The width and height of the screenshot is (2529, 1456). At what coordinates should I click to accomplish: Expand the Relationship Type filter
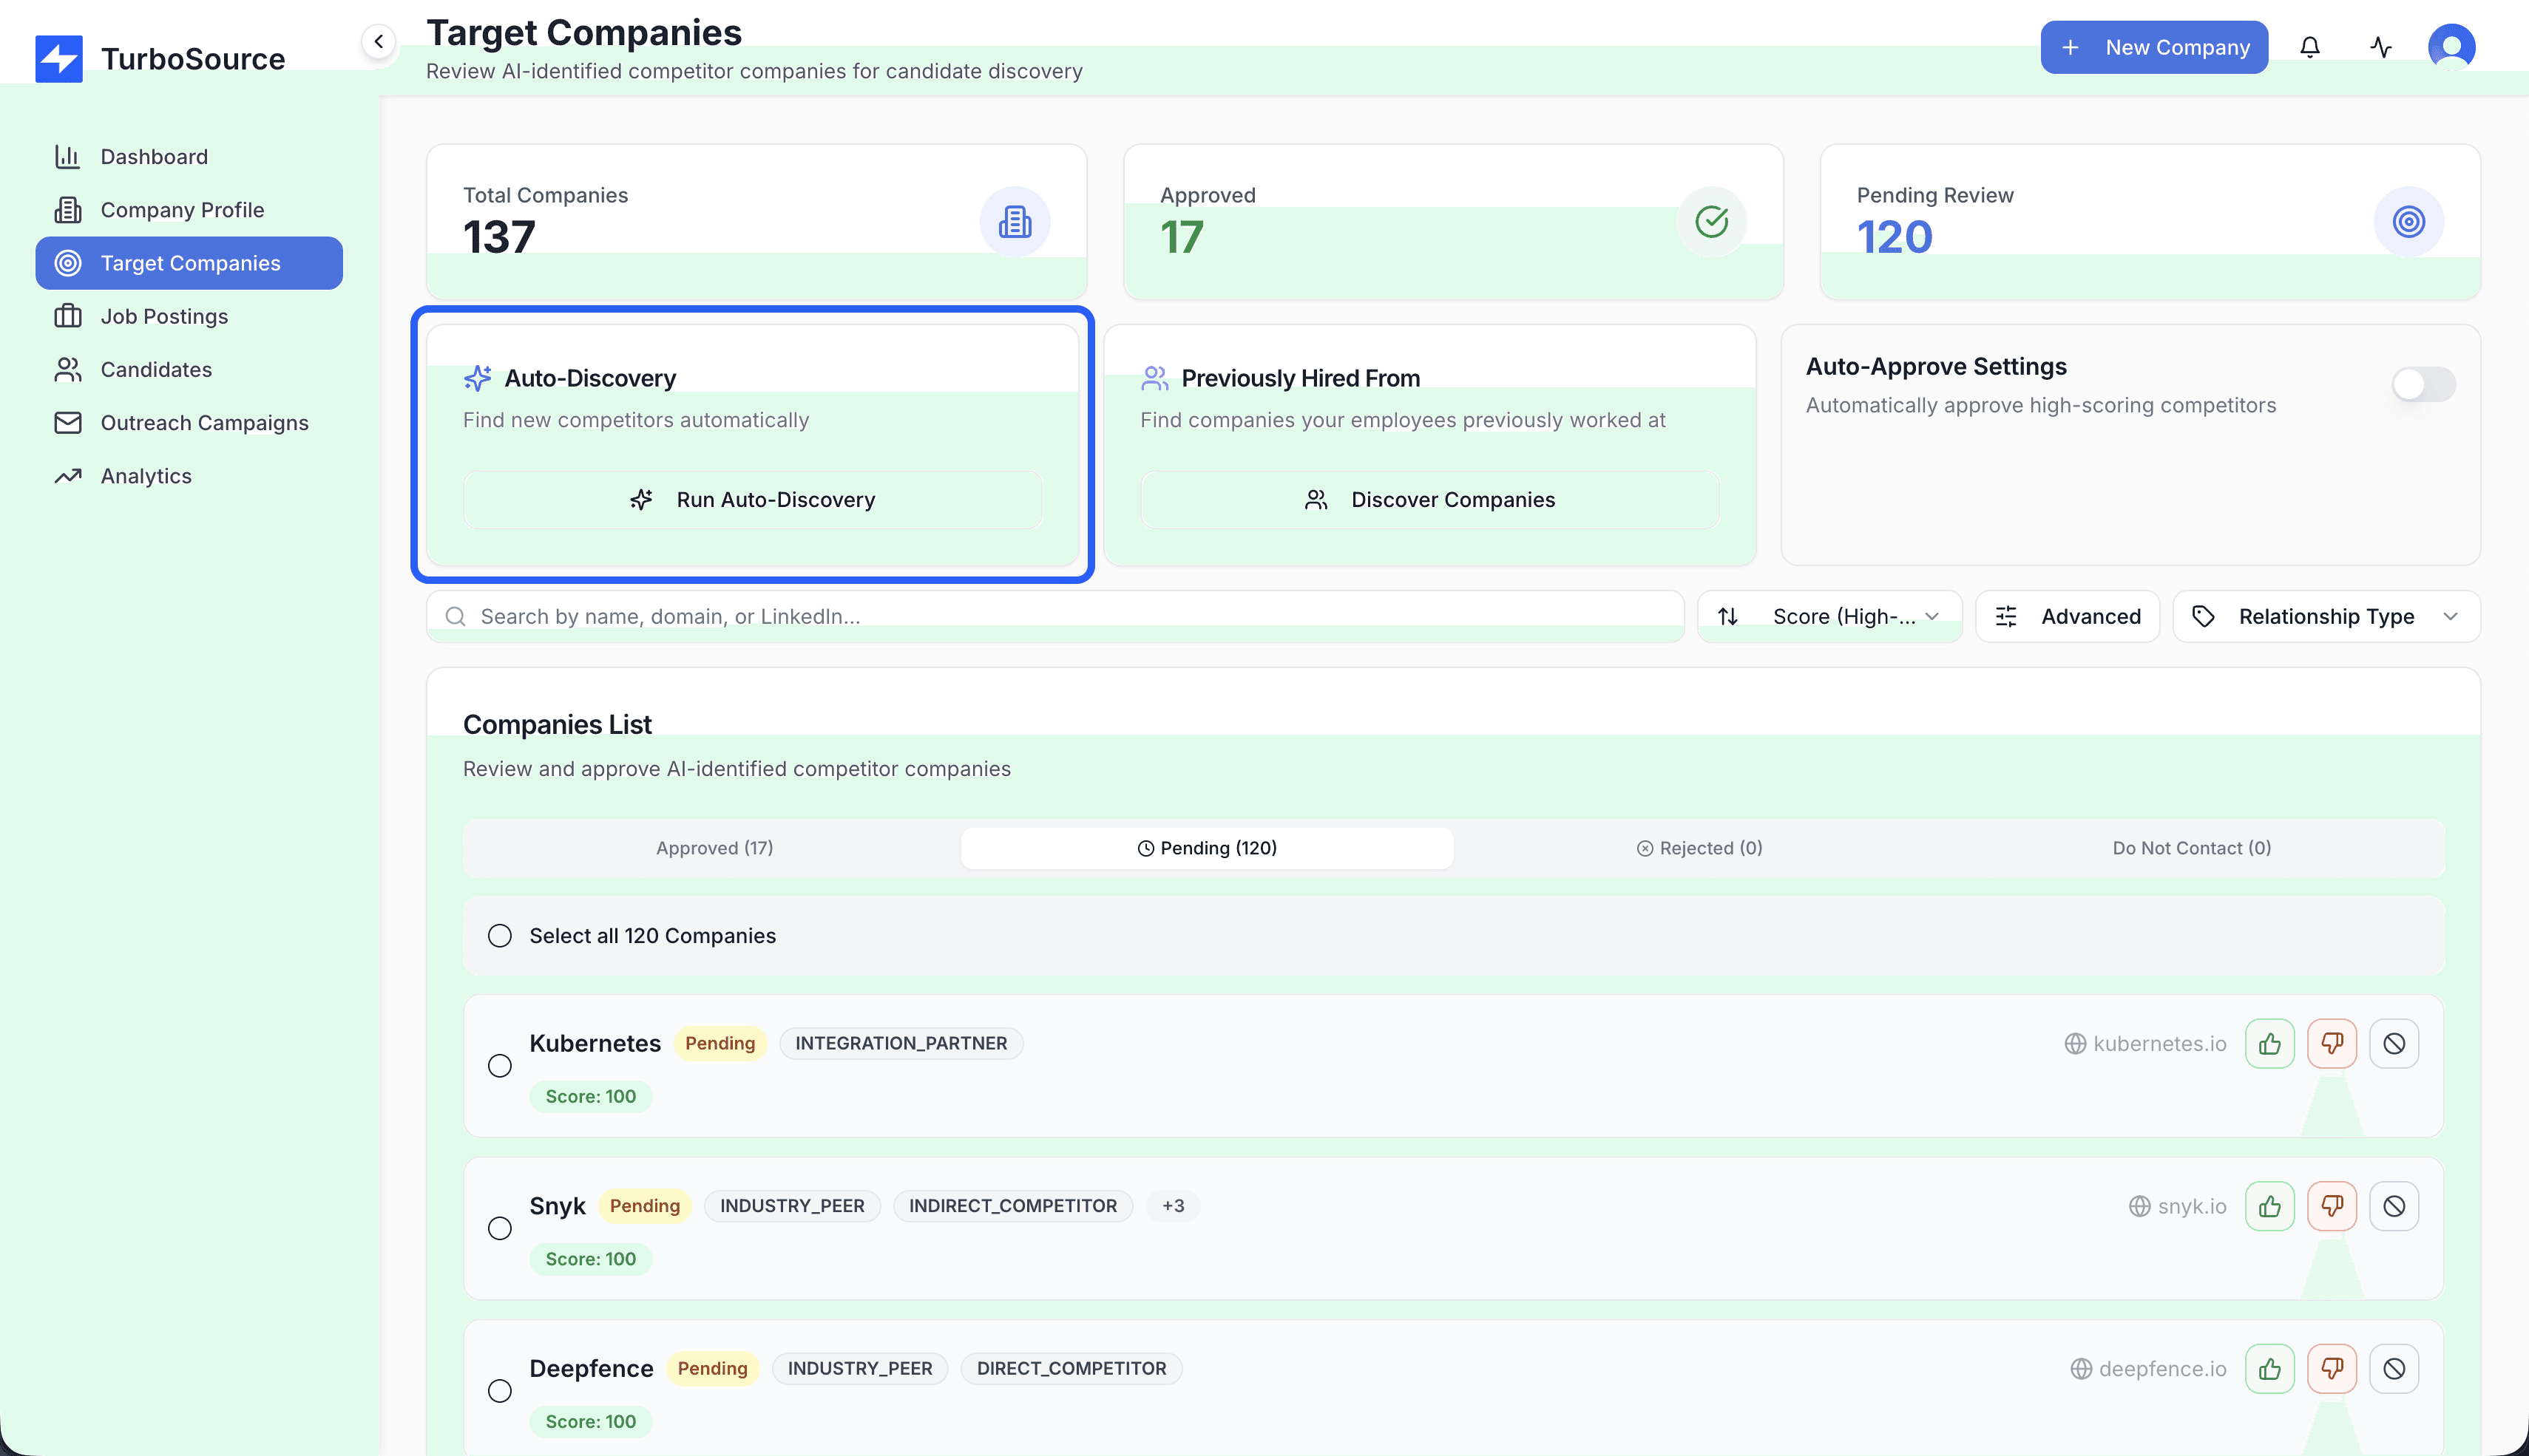(x=2325, y=616)
